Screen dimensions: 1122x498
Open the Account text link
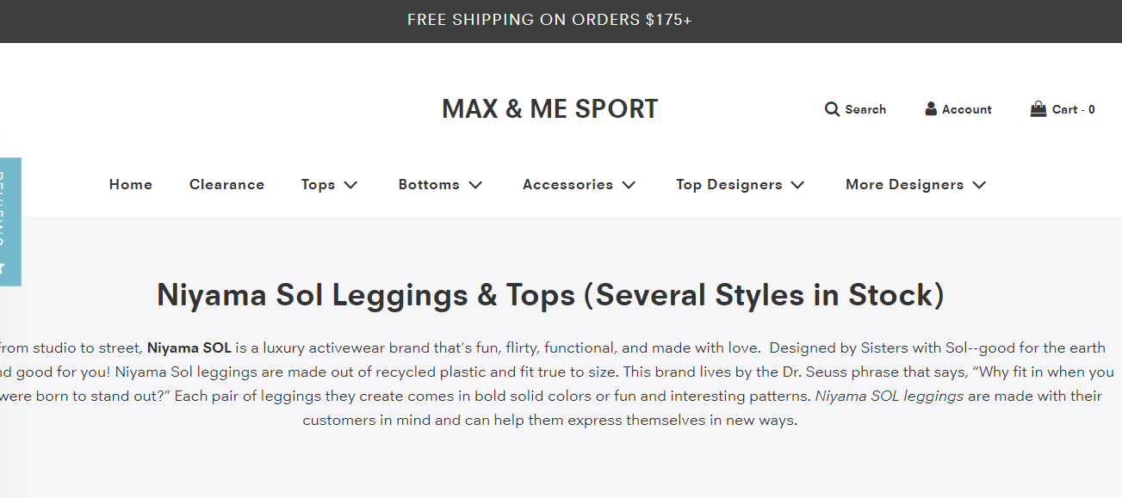tap(967, 109)
